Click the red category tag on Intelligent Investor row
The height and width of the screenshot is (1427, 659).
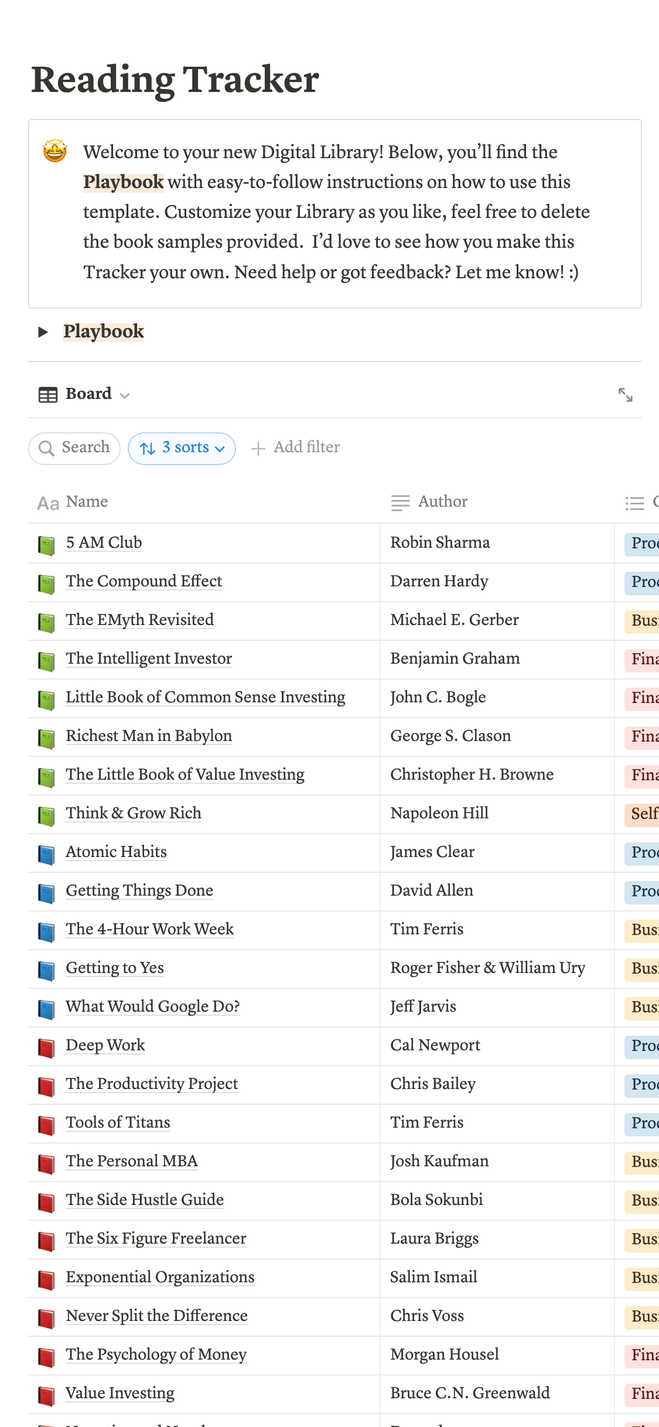click(643, 659)
